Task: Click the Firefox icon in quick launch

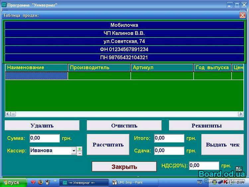Action: click(x=41, y=182)
